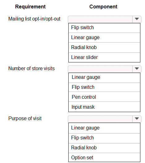Select Flip switch for Mailing list opt-in/opt-out
This screenshot has height=163, width=145.
click(104, 28)
